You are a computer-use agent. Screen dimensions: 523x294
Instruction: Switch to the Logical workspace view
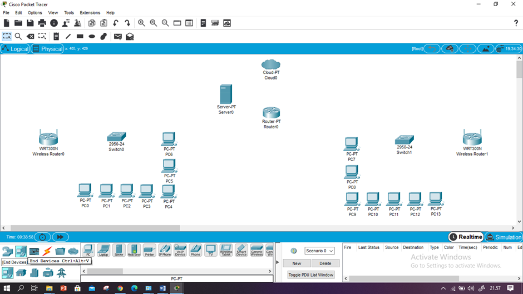(x=16, y=49)
